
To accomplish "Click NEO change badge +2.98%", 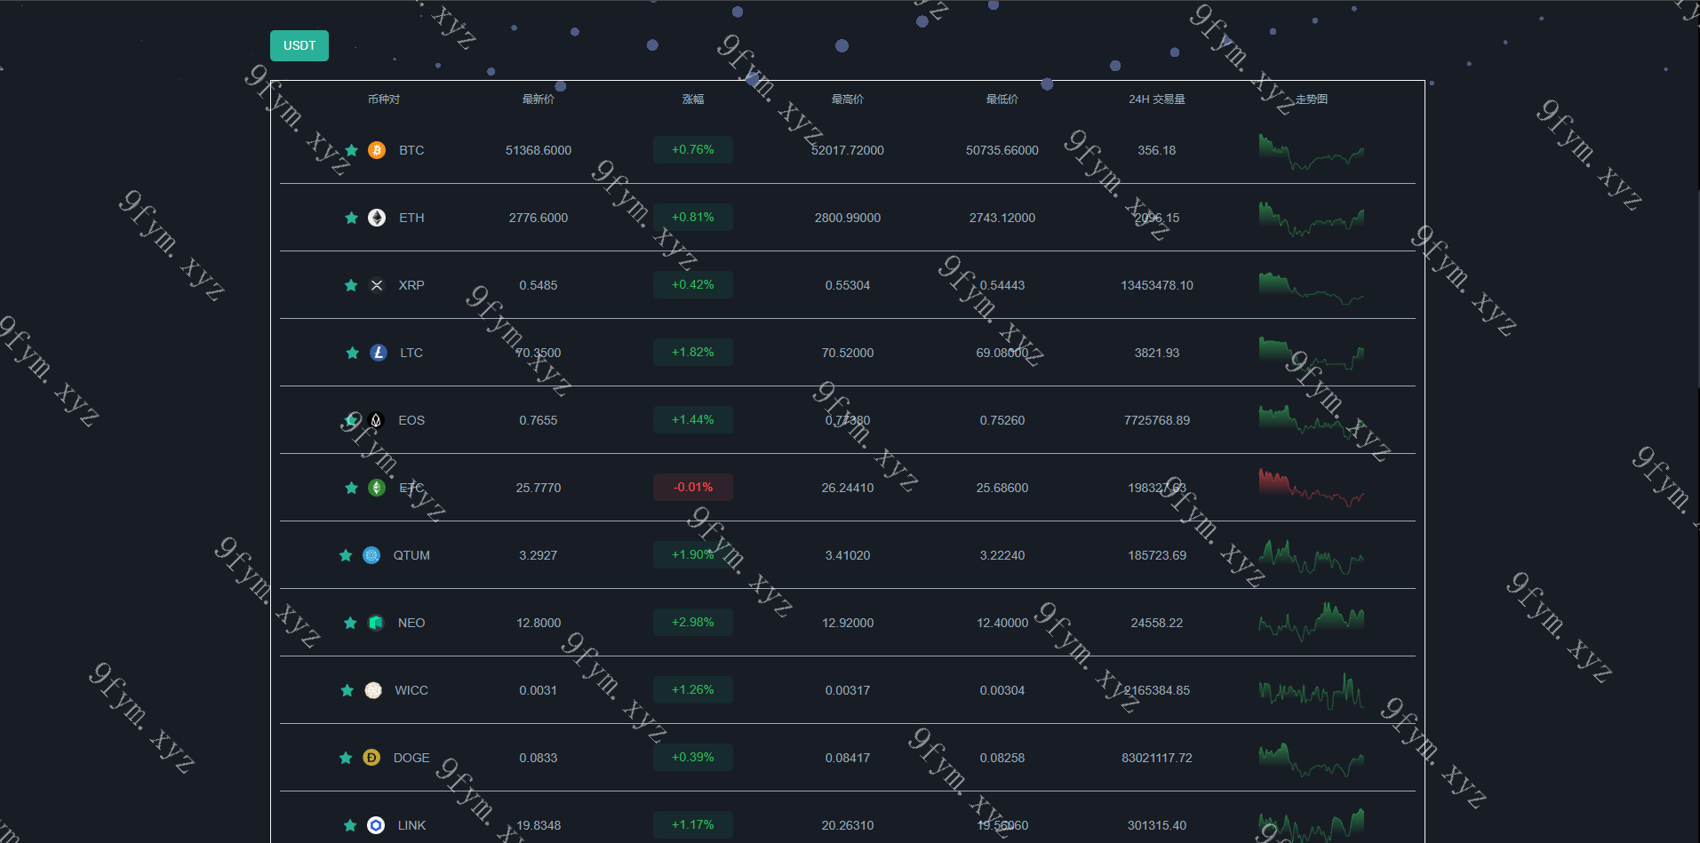I will [693, 623].
